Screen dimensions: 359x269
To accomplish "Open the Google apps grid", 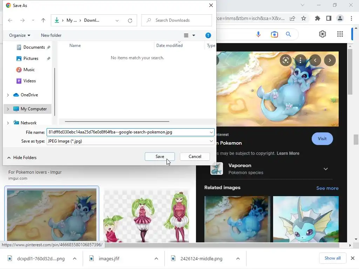I will click(x=340, y=34).
